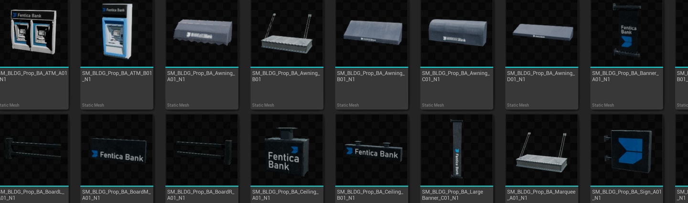The width and height of the screenshot is (688, 203).
Task: Select the SM_BLDG_Prop_BA_ATM_B01_N1 single ATM asset
Action: pyautogui.click(x=117, y=32)
